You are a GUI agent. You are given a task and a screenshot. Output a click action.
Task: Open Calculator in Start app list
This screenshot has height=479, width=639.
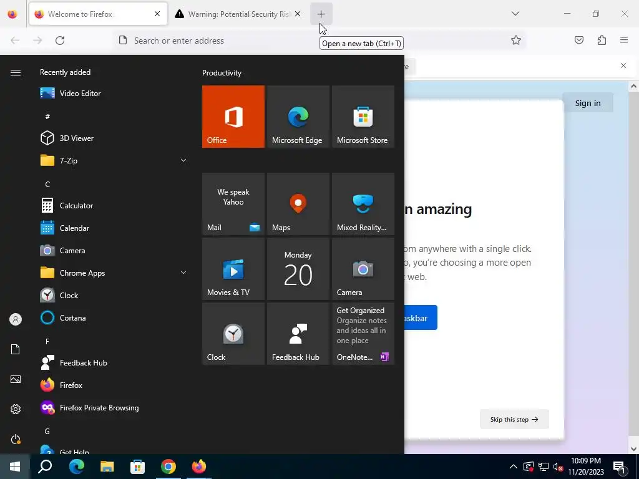click(x=114, y=206)
